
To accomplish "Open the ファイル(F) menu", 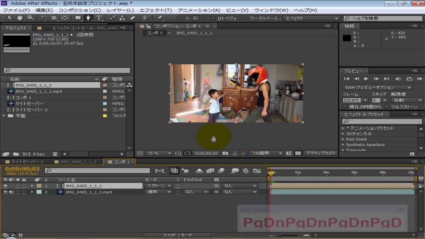I will point(16,10).
